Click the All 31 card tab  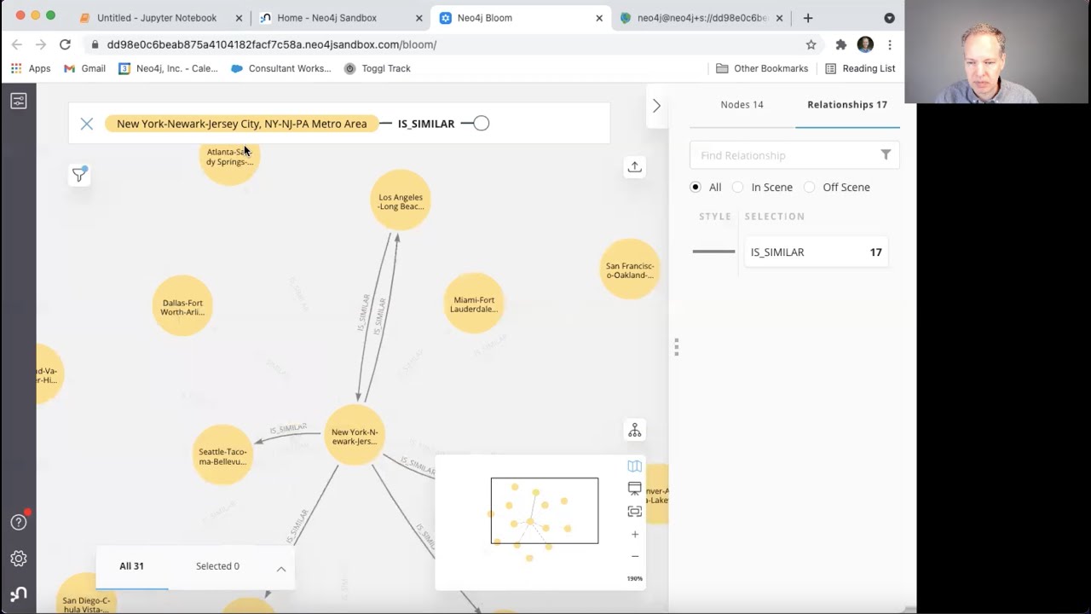131,566
